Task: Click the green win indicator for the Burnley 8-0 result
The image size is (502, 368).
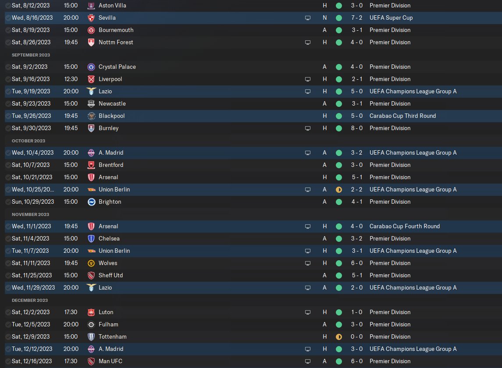Action: click(x=339, y=128)
